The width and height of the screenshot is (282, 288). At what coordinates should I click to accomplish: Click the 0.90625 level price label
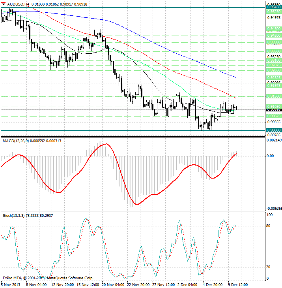274,116
